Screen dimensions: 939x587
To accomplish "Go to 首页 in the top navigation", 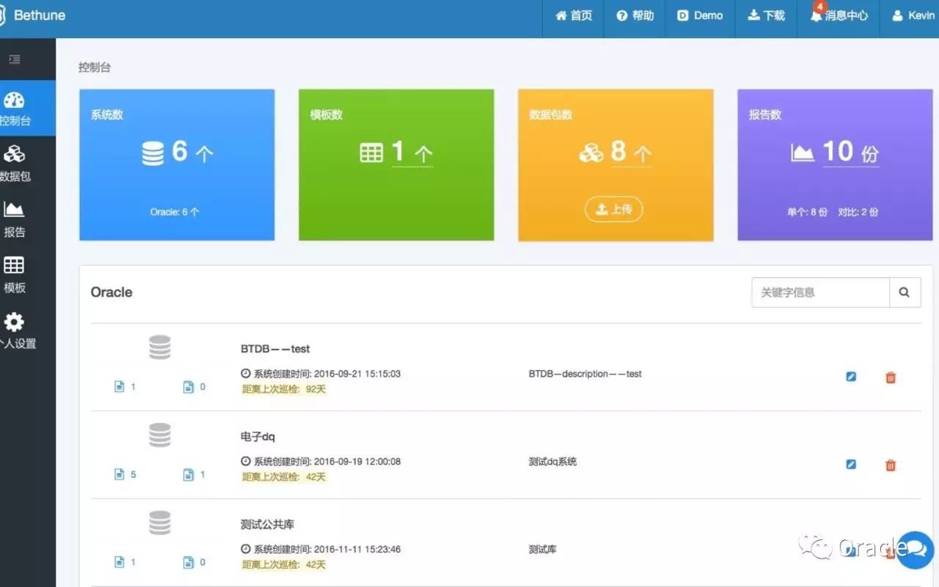I will click(x=574, y=15).
